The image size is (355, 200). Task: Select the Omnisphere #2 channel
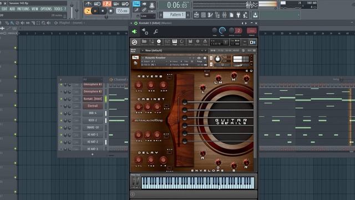93,92
